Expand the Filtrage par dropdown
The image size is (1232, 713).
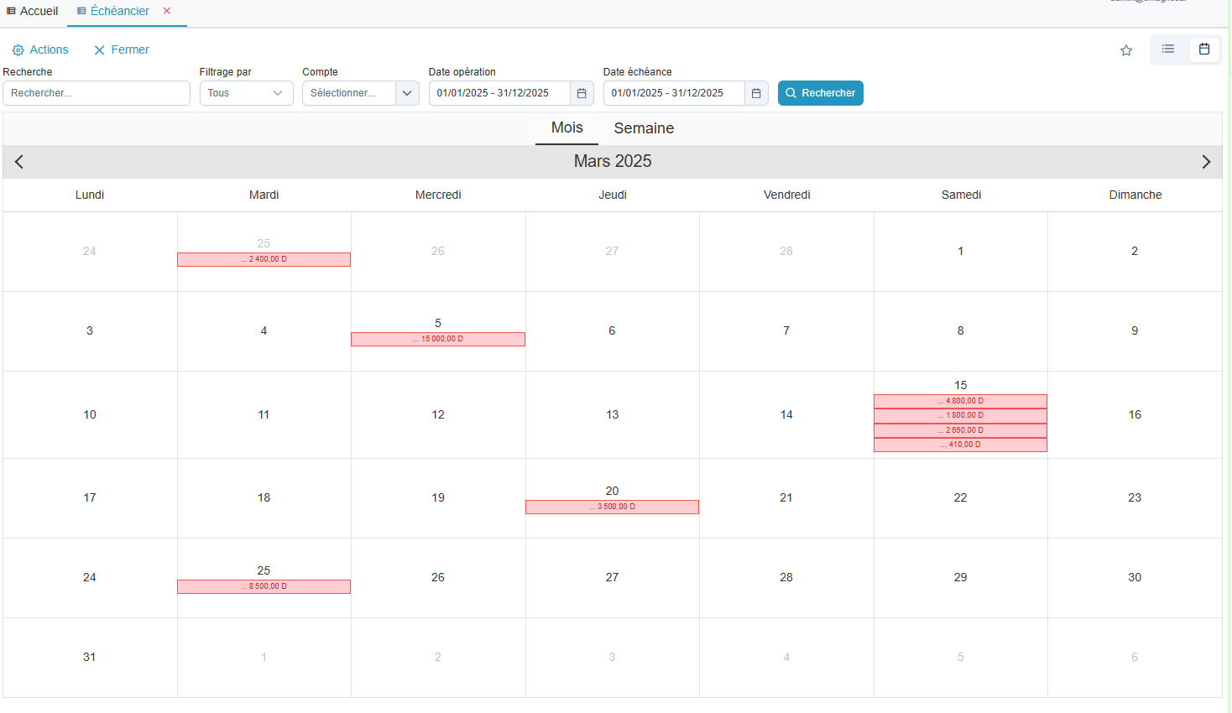(x=246, y=93)
